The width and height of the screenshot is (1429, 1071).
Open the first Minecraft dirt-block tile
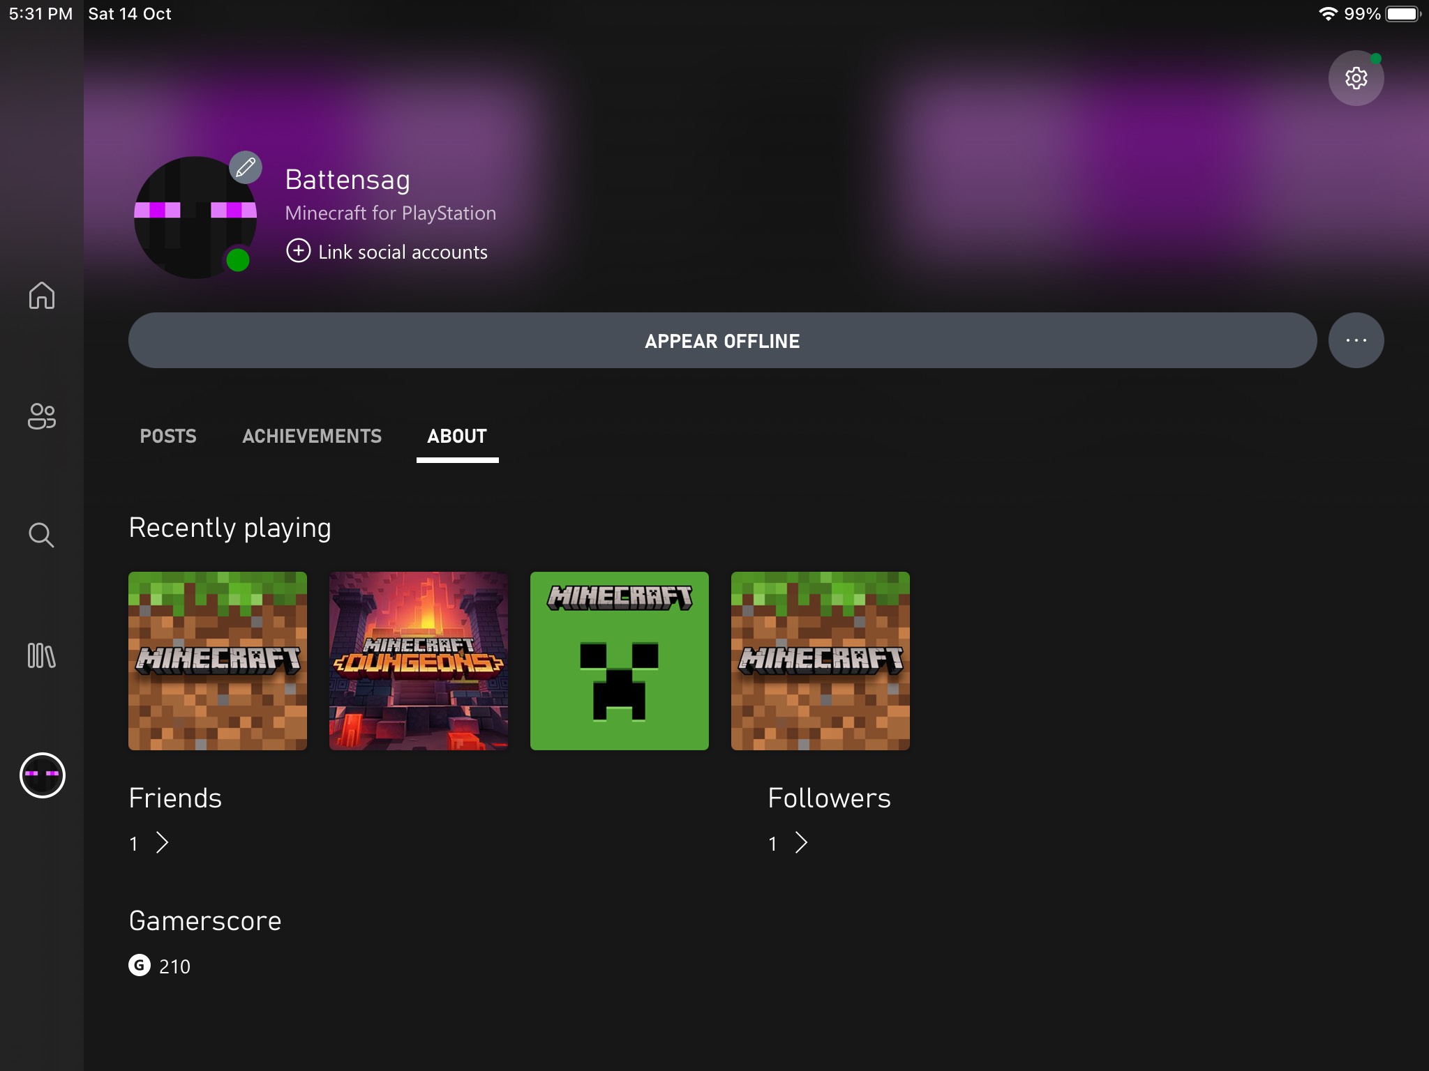pos(218,661)
